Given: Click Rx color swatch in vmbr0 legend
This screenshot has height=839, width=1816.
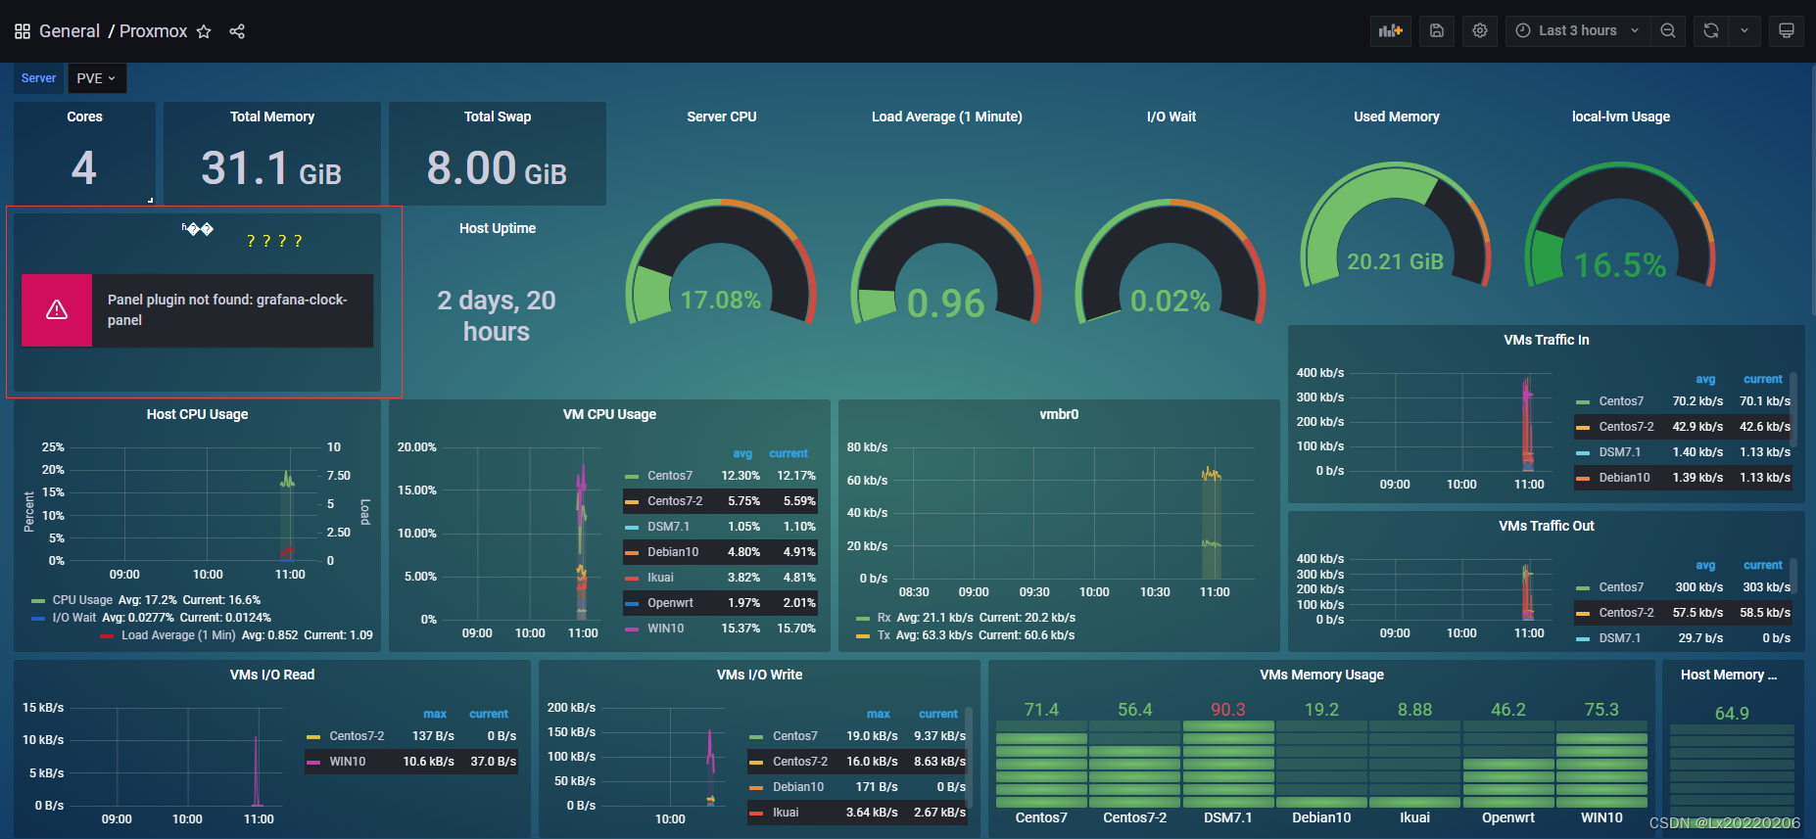Looking at the screenshot, I should point(863,619).
